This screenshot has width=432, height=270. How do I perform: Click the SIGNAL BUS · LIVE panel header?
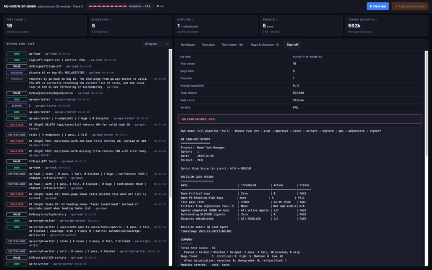pos(20,44)
